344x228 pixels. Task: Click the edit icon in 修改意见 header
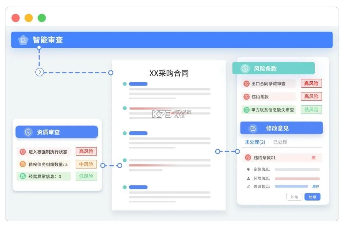coord(253,128)
